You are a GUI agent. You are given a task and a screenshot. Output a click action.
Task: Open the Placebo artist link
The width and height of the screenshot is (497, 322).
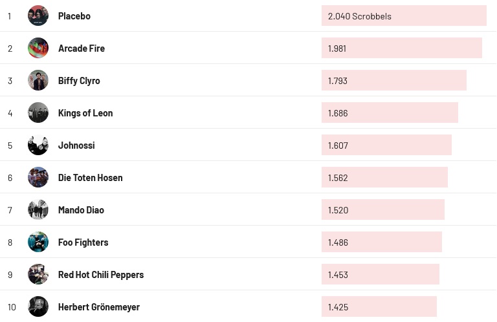74,16
